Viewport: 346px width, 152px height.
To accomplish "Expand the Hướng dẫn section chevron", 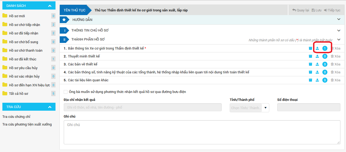I will click(339, 19).
